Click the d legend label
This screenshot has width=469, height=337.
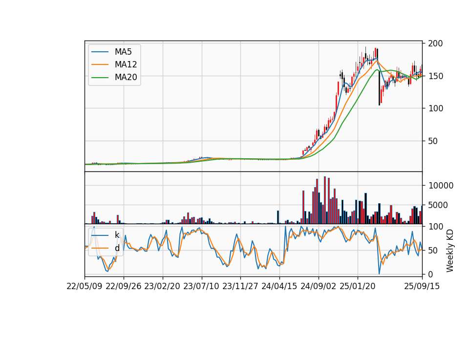(x=117, y=248)
